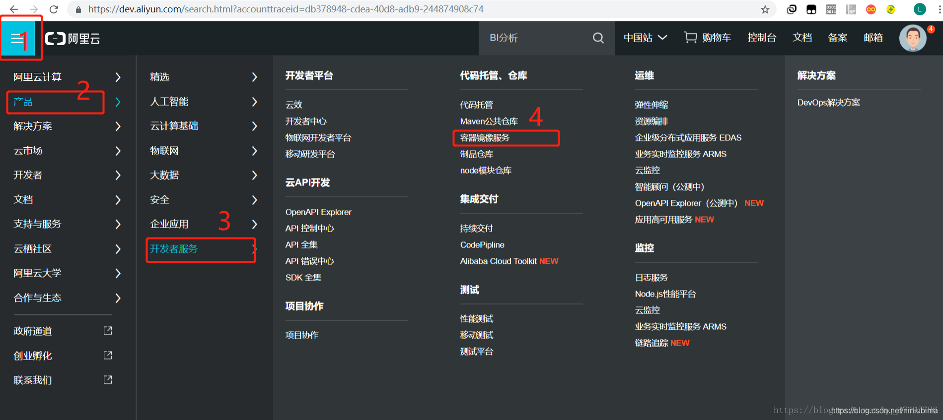
Task: Click the search magnifier icon
Action: coord(598,38)
